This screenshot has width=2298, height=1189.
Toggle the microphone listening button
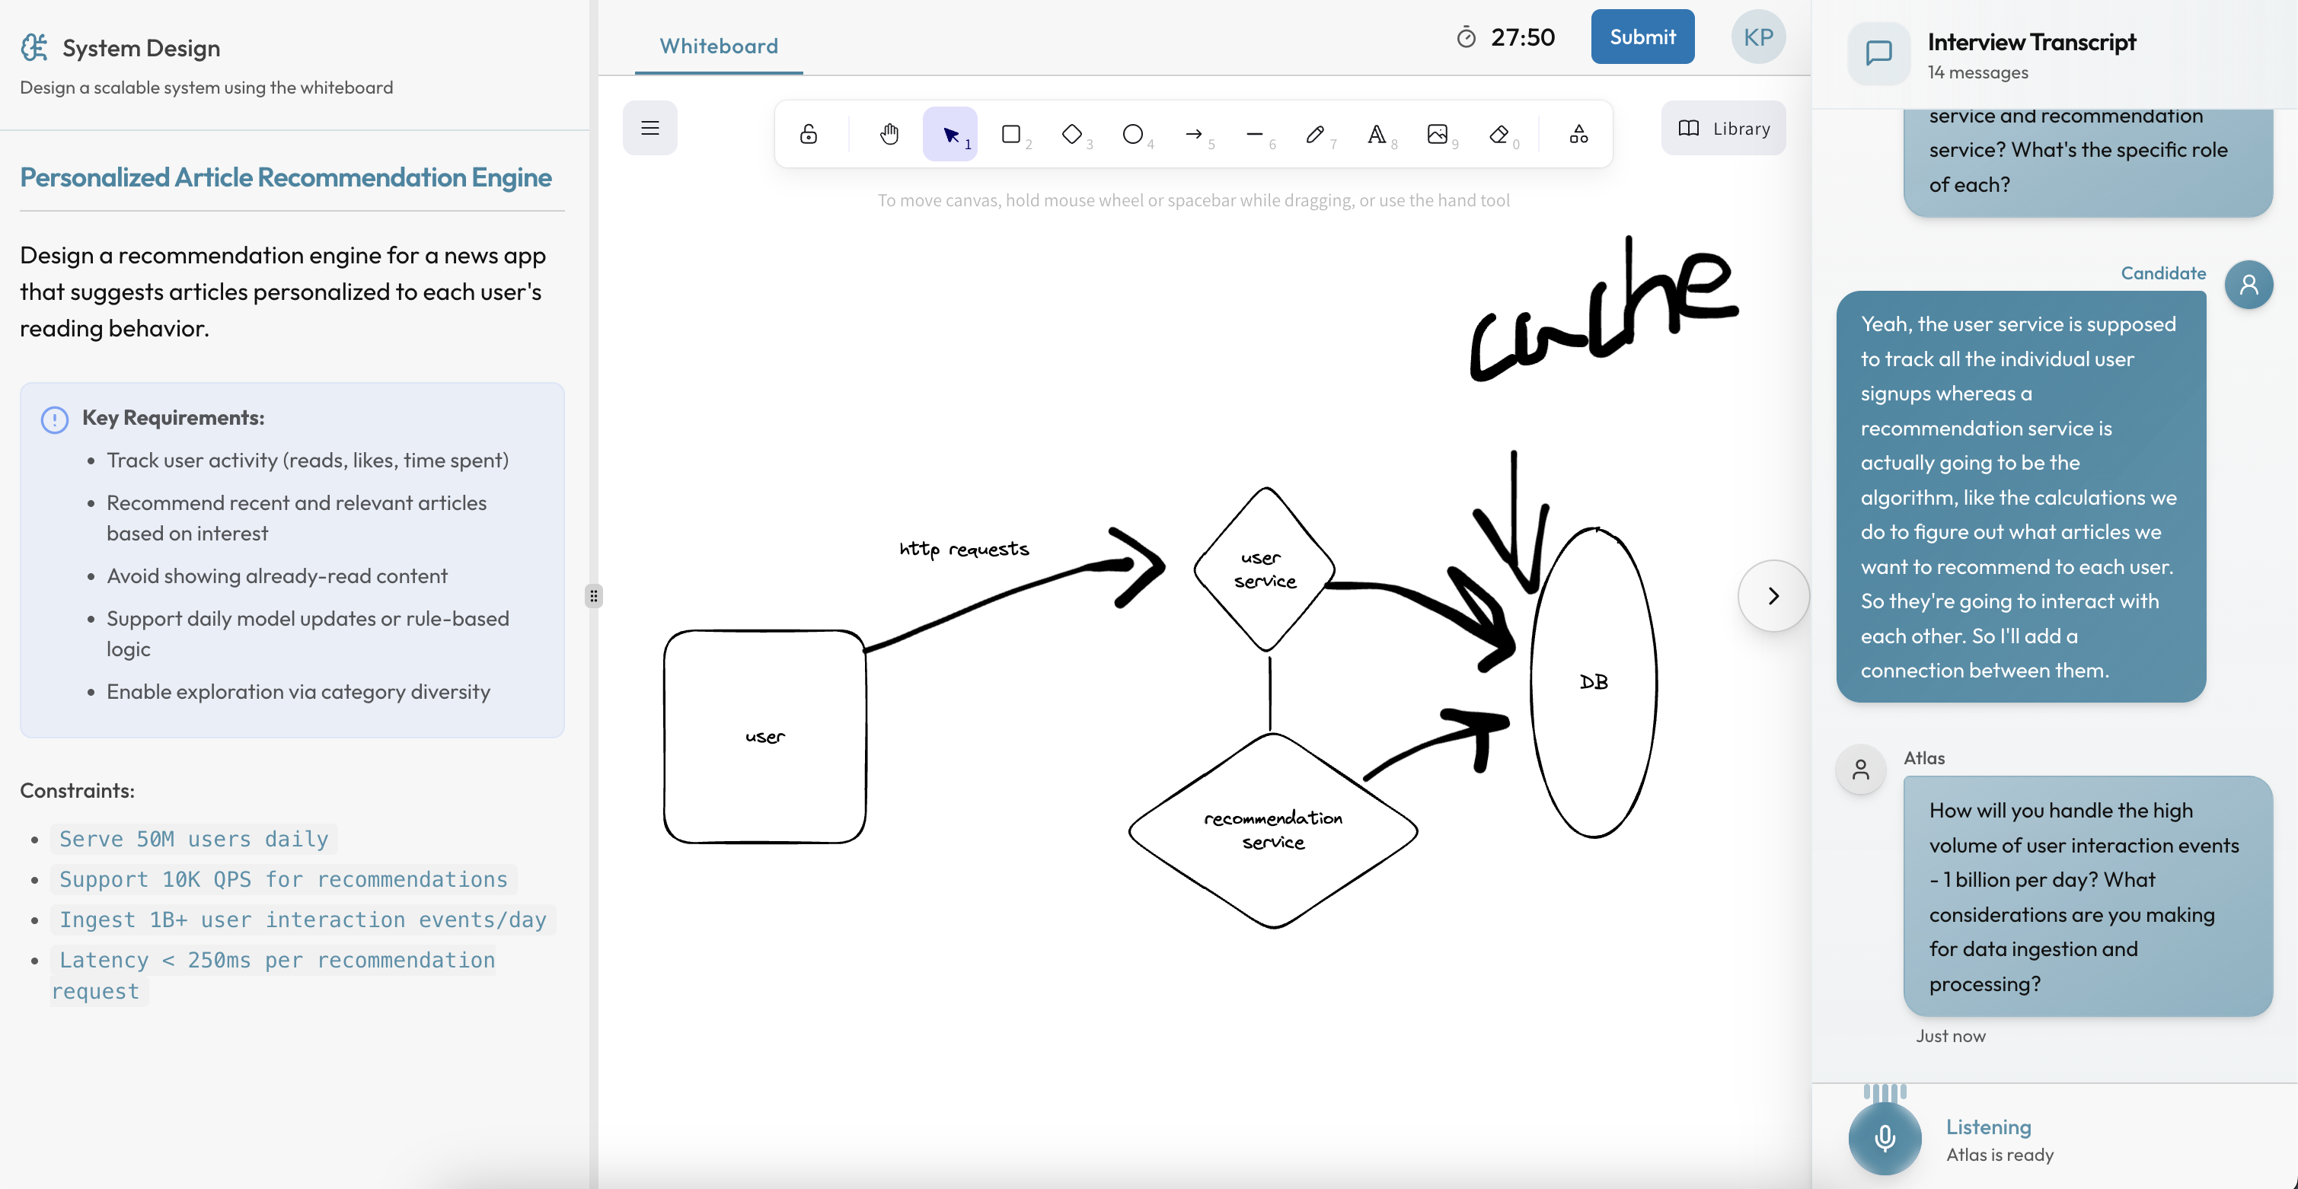click(x=1884, y=1137)
